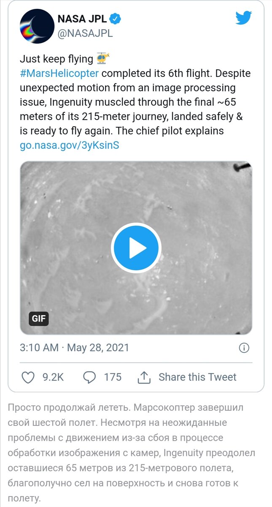Image resolution: width=272 pixels, height=507 pixels.
Task: Play the Mars surface GIF
Action: click(136, 248)
